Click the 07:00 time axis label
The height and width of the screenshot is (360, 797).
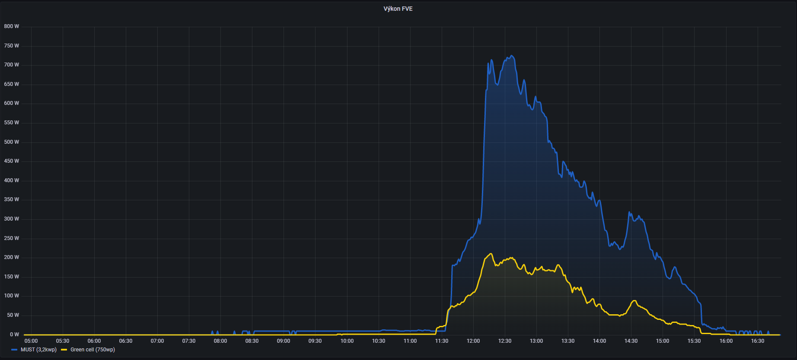tap(157, 341)
